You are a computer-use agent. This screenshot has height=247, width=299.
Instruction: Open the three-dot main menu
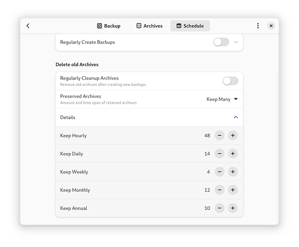click(258, 26)
